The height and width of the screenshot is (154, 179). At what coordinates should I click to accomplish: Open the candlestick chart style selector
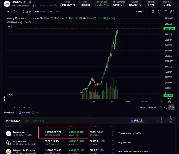pyautogui.click(x=15, y=12)
